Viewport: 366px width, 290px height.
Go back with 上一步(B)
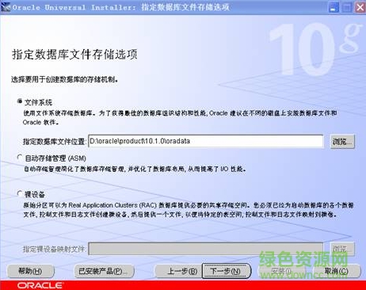(x=177, y=271)
